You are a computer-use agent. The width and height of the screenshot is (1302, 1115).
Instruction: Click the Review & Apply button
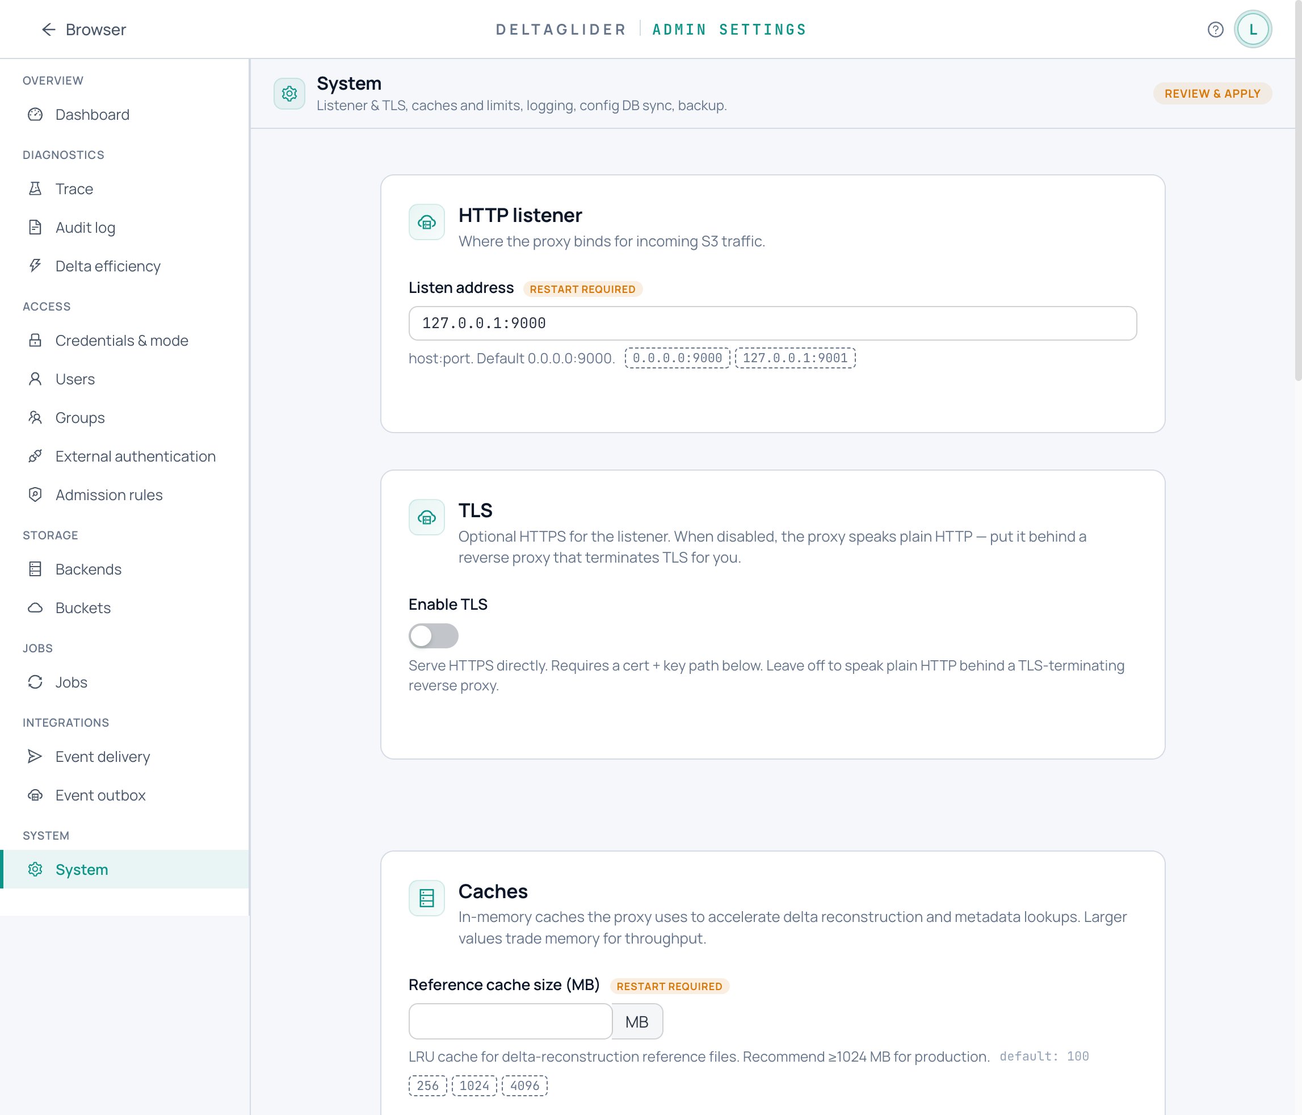[x=1212, y=94]
